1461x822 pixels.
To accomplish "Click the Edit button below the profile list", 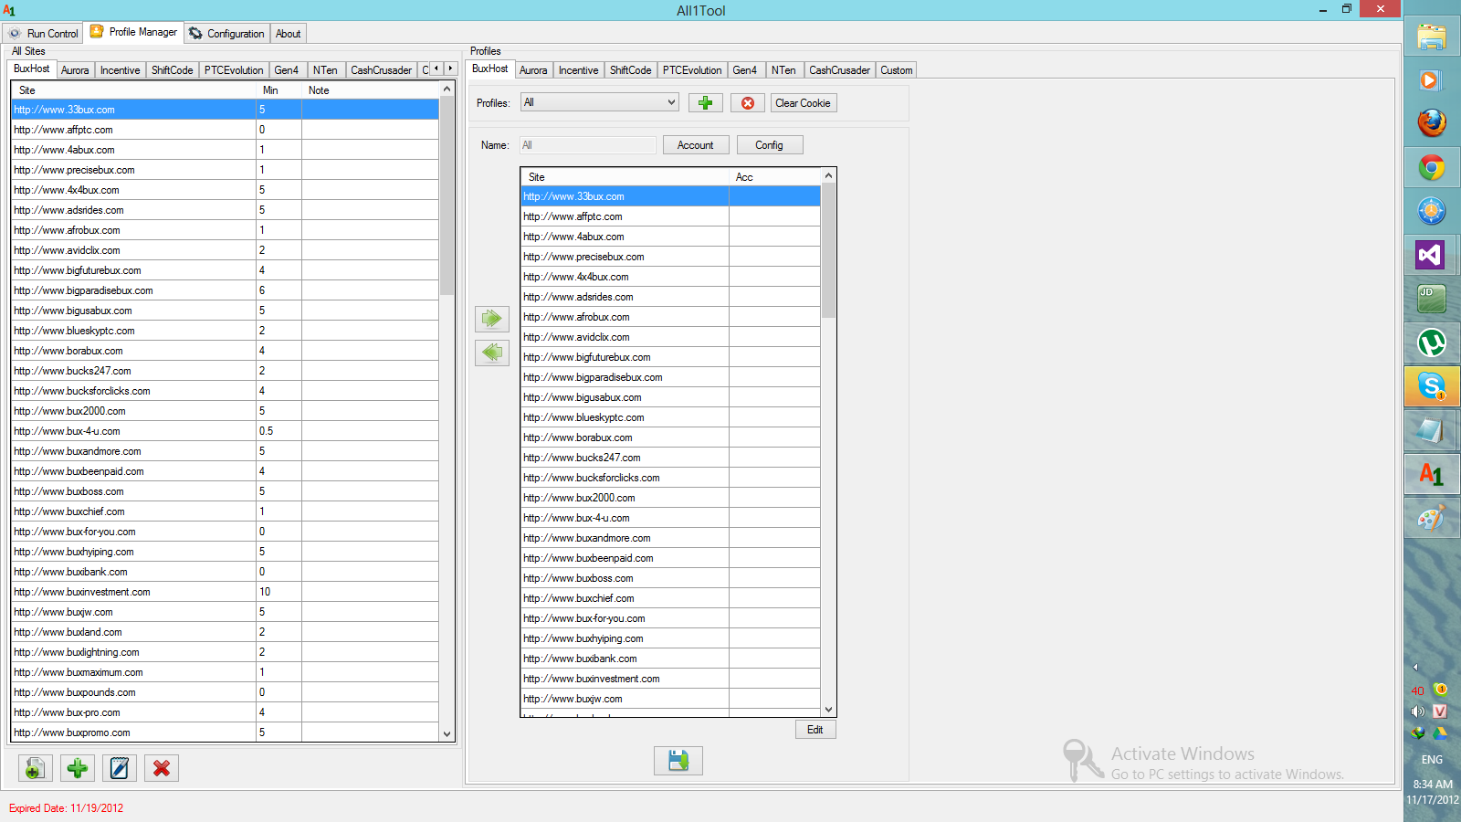I will pyautogui.click(x=815, y=730).
